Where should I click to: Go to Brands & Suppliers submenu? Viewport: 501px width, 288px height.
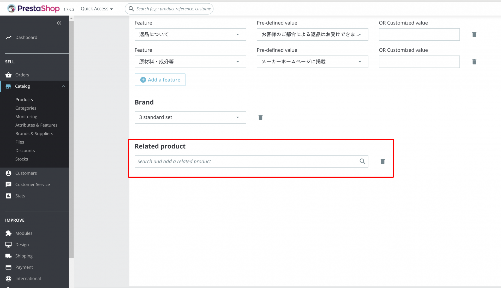[34, 134]
